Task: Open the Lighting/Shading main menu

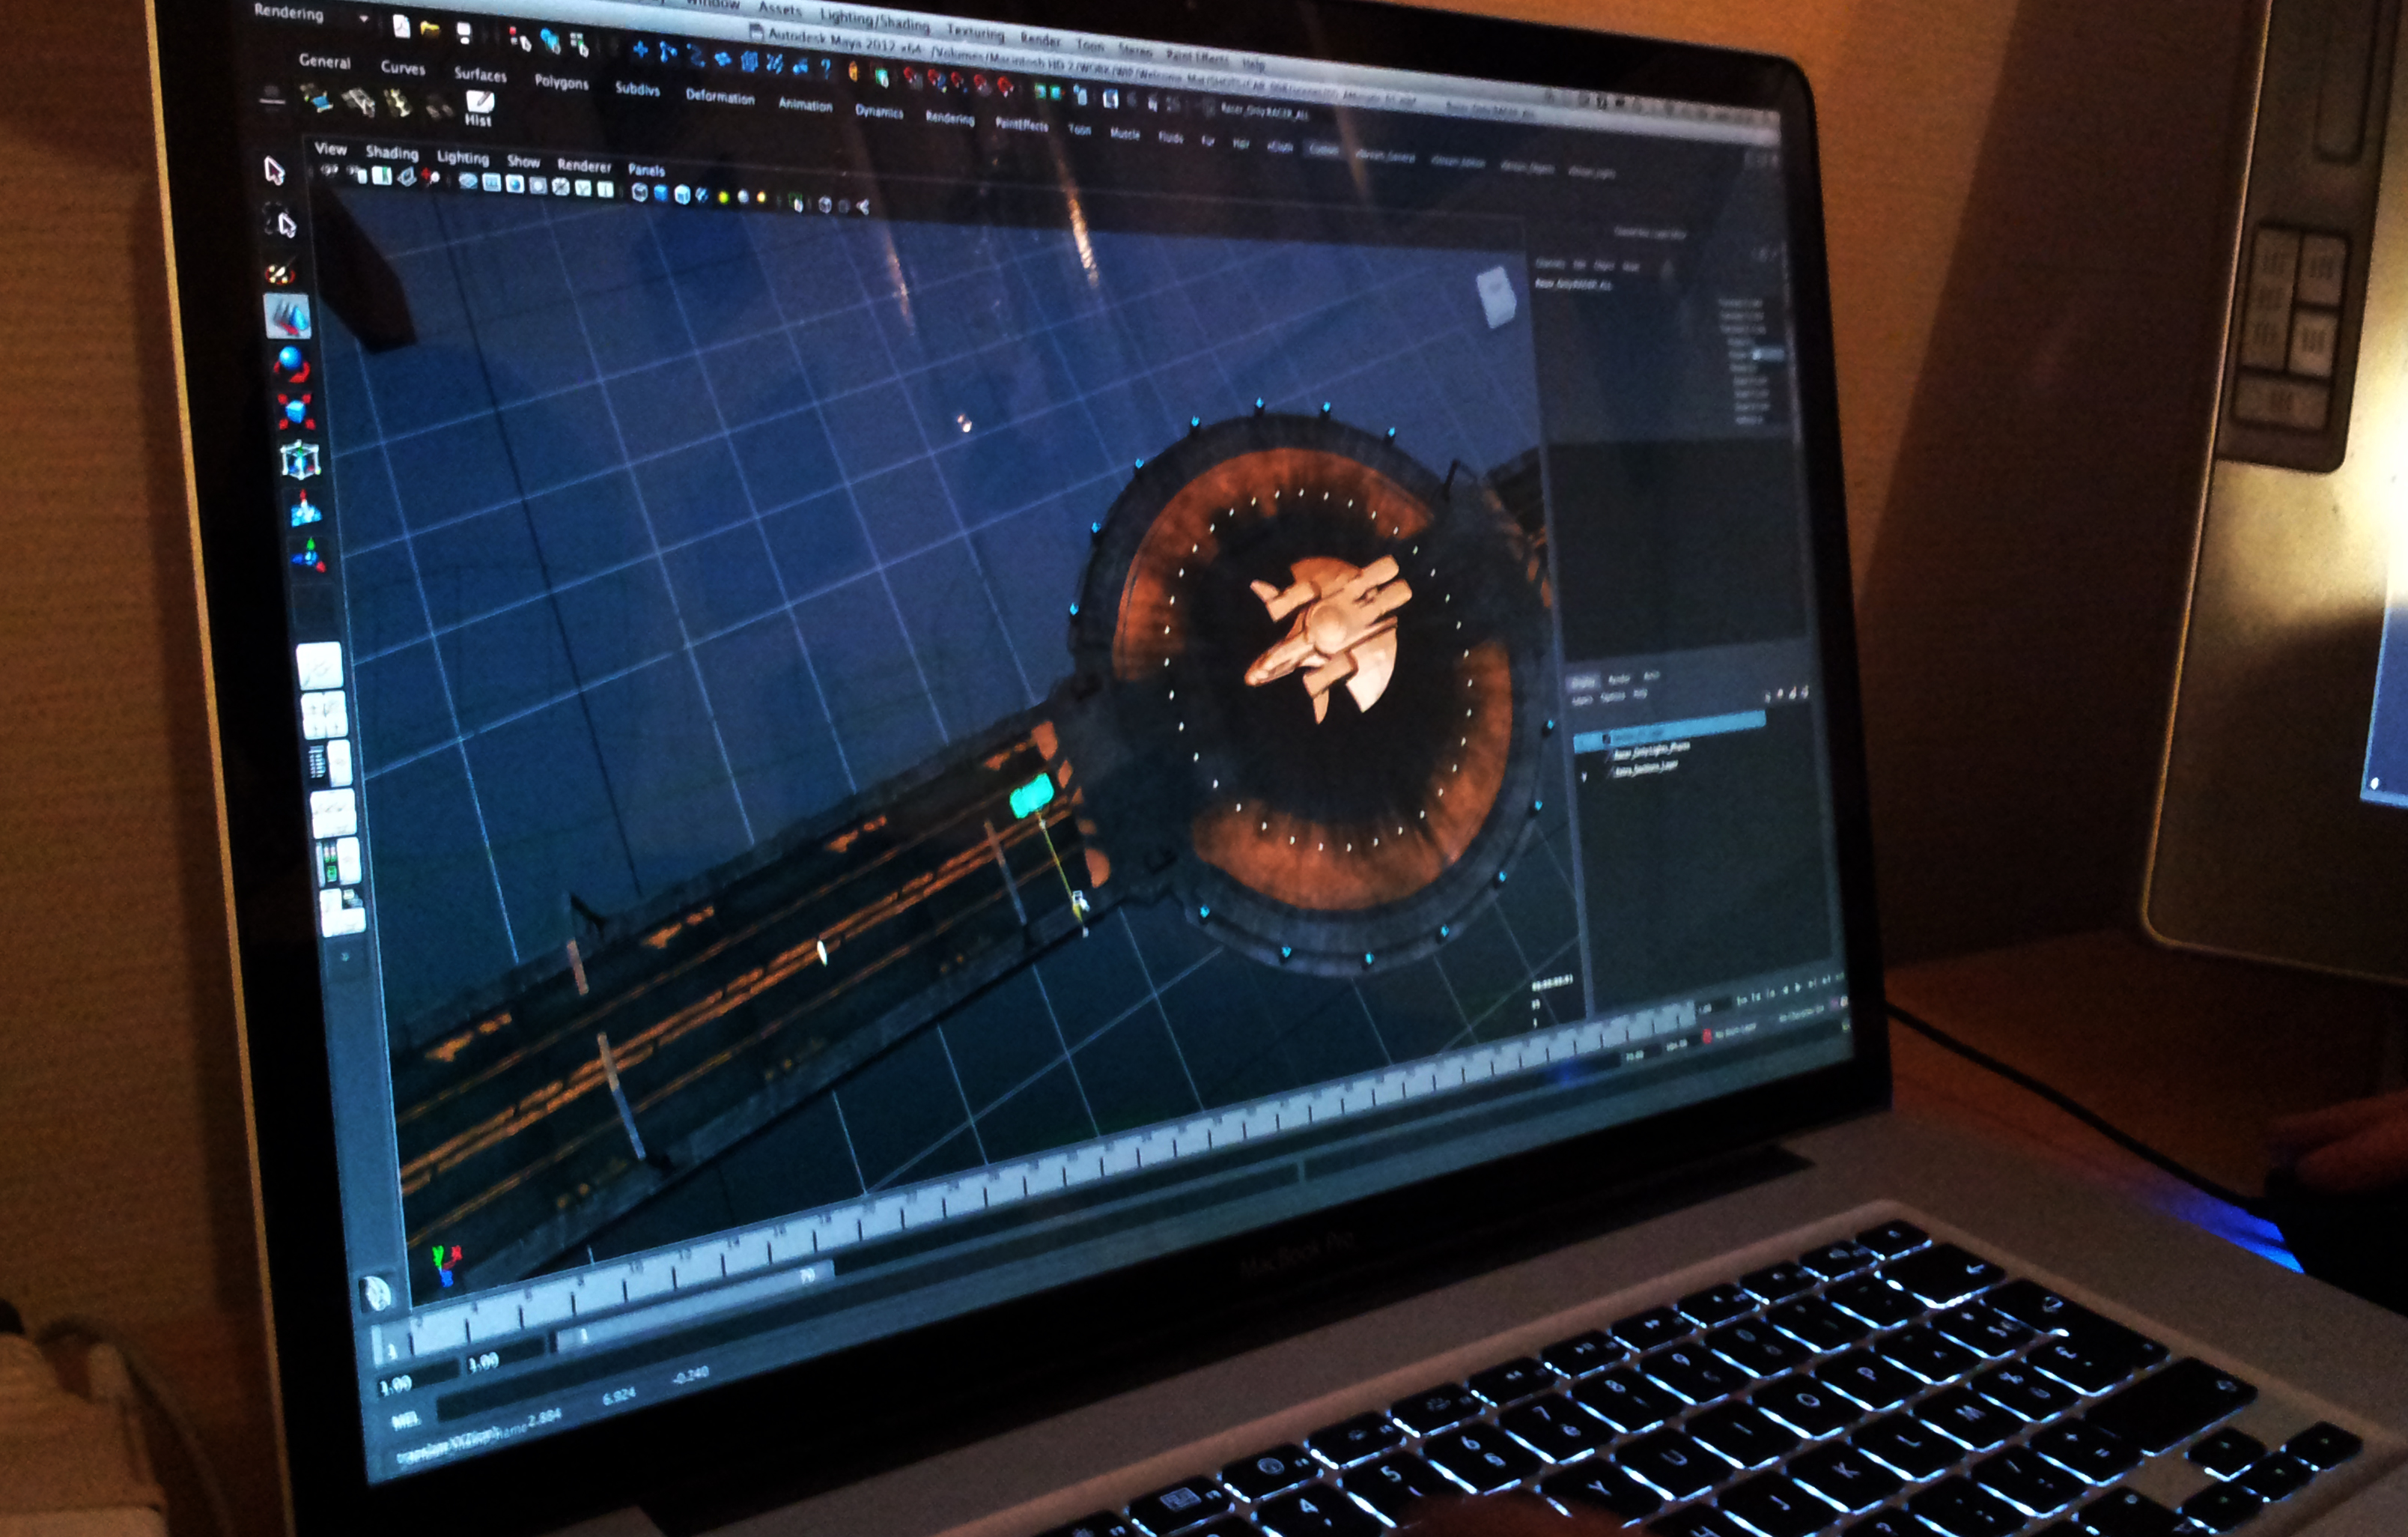Action: pos(874,20)
